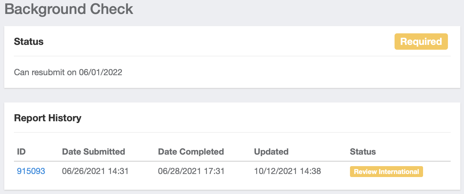
Task: Click the Review International status badge
Action: click(386, 172)
